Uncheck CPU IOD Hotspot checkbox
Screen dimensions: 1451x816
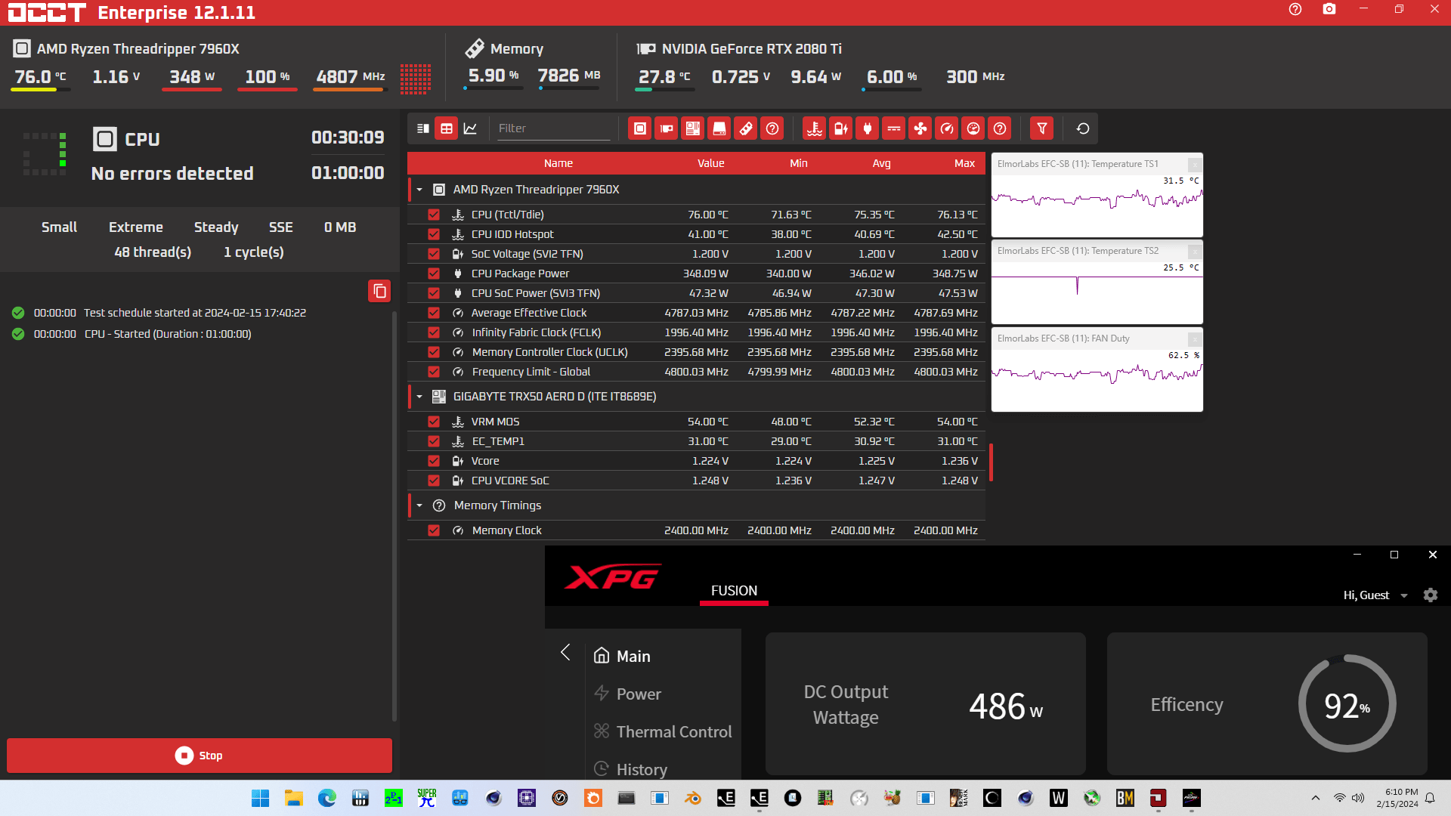(434, 234)
